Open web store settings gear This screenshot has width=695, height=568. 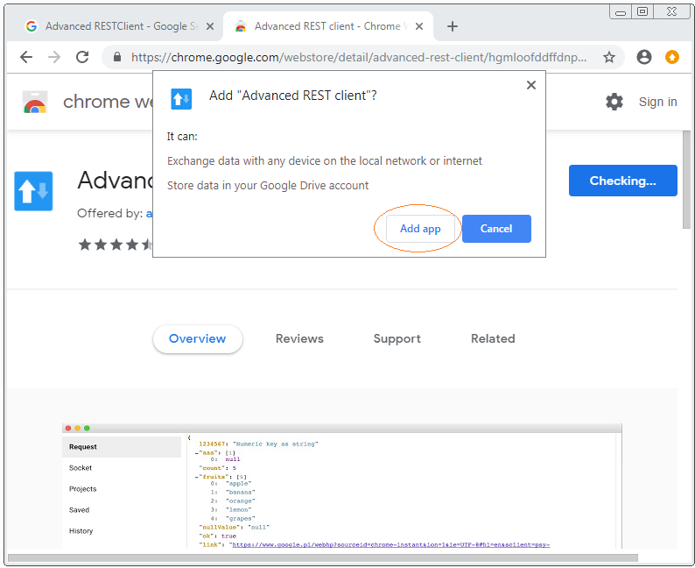point(614,102)
